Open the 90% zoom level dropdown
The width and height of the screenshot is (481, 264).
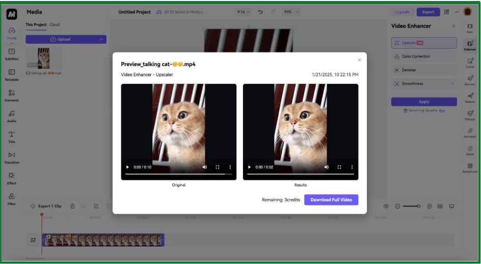pyautogui.click(x=291, y=12)
